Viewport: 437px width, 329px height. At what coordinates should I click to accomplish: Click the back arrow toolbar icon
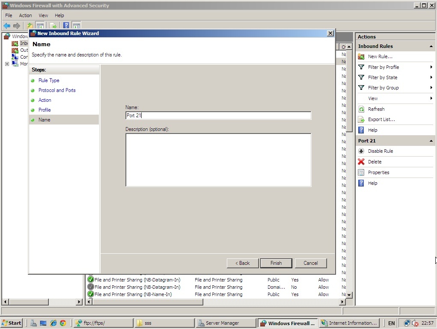click(7, 26)
